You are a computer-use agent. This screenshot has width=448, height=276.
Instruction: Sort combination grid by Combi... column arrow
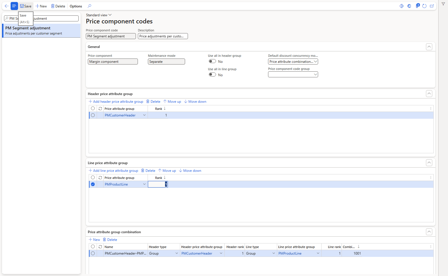tap(359, 247)
